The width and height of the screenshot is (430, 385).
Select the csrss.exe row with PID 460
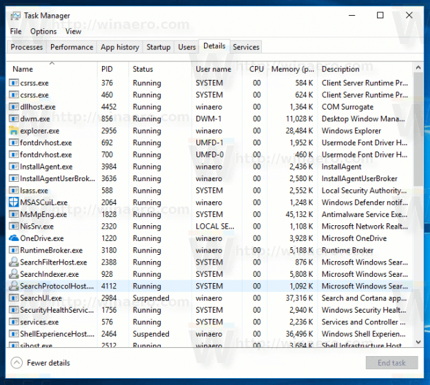(x=209, y=95)
